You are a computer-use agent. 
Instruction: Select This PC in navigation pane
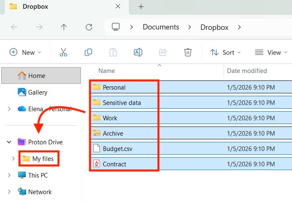click(x=38, y=175)
